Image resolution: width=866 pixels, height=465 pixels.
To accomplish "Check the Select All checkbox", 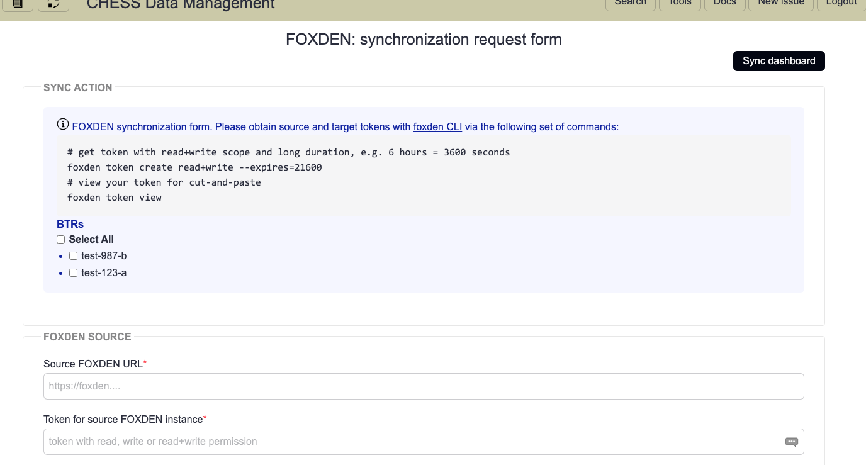I will click(x=61, y=240).
